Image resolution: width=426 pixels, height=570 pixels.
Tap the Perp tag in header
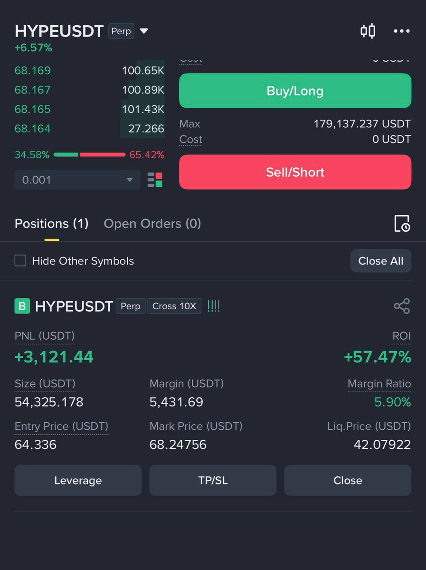121,31
